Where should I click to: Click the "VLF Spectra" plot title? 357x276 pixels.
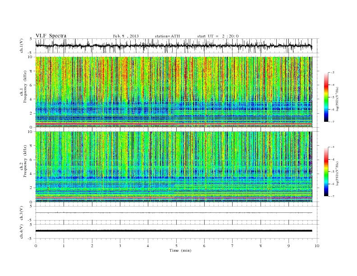coord(51,36)
